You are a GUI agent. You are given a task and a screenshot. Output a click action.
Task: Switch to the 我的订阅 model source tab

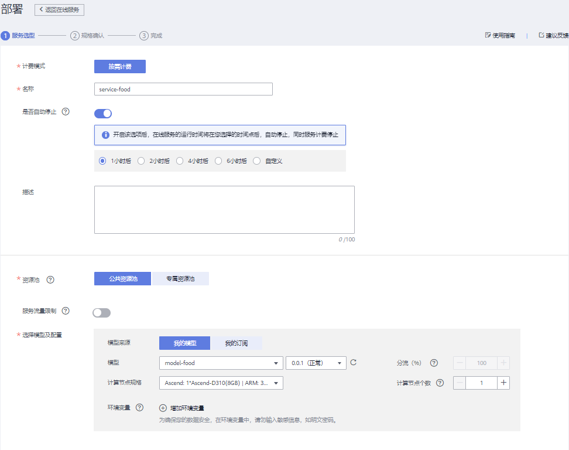236,343
